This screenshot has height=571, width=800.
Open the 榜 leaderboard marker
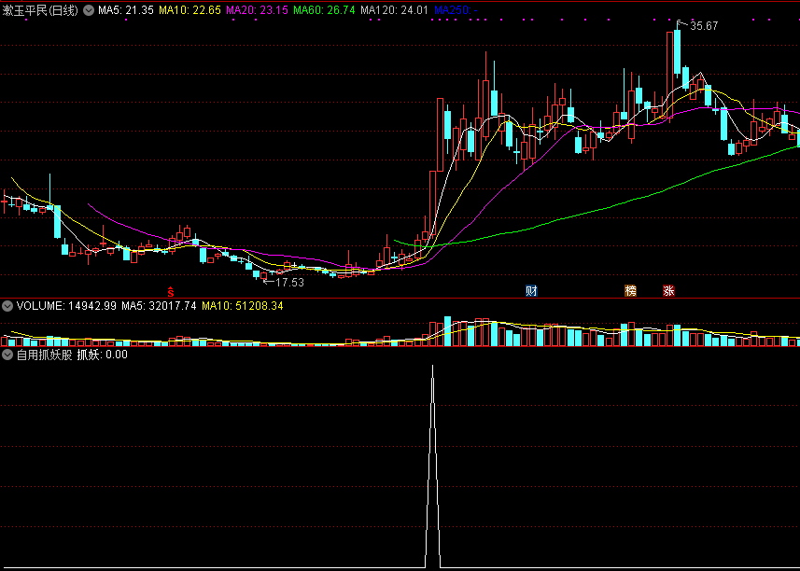631,291
